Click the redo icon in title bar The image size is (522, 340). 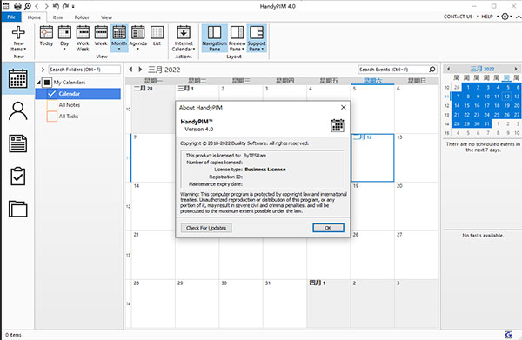[x=65, y=6]
